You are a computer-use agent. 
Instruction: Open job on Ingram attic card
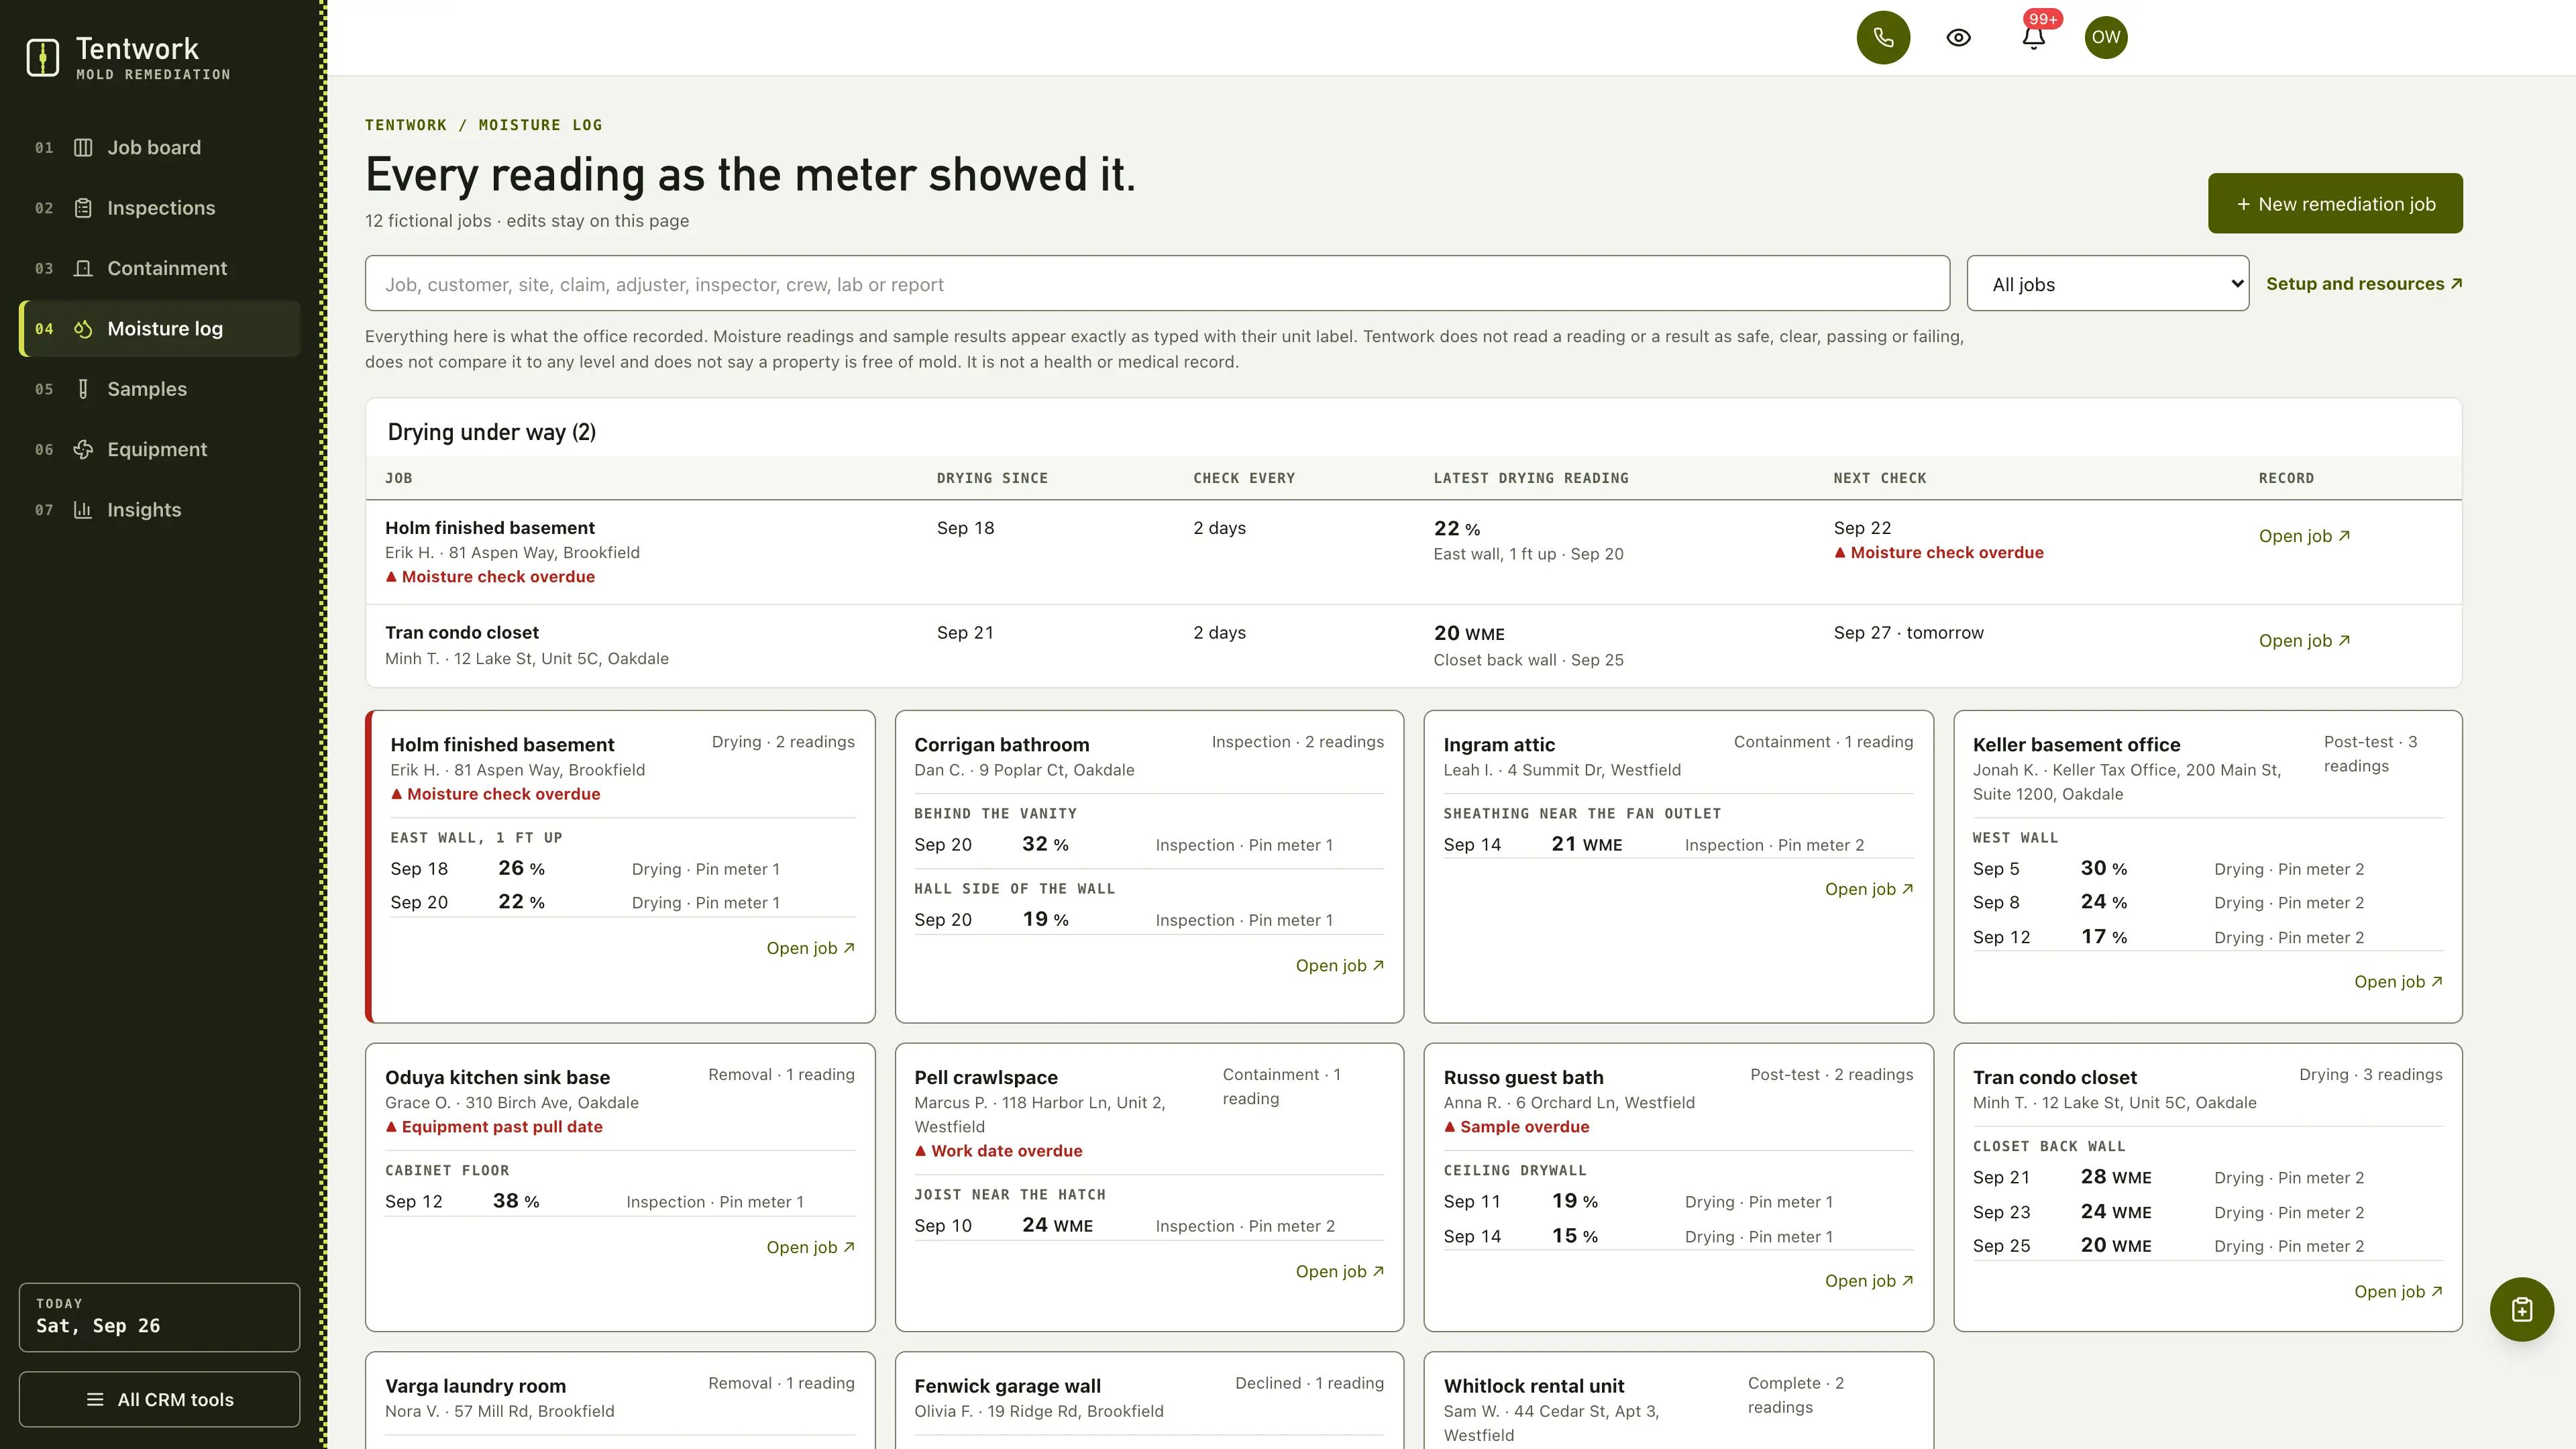[1869, 889]
